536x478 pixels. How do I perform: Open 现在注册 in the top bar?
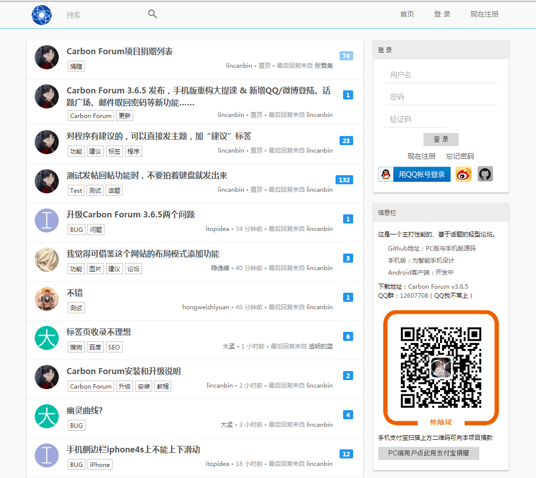484,14
